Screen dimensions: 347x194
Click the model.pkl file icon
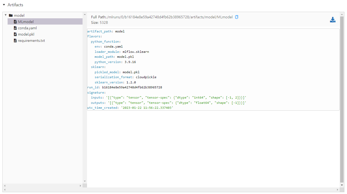(15, 34)
